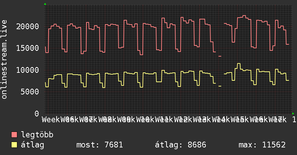Screen dimensions: 297x155
Task: Click the 'átlag: 8686' statistic
Action: [x=181, y=145]
